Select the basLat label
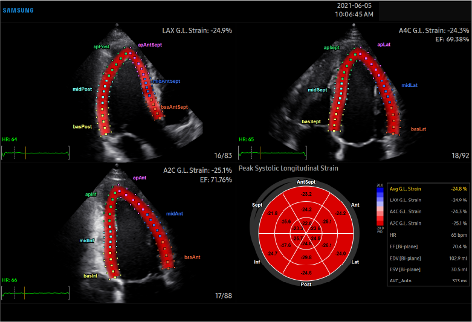The width and height of the screenshot is (472, 322). [418, 129]
